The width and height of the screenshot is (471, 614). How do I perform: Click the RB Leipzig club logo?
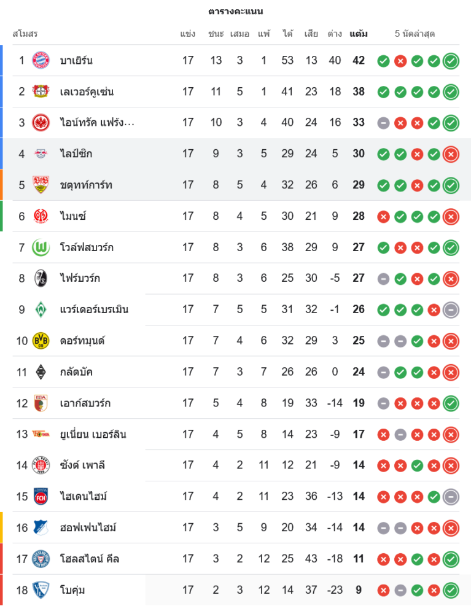pos(41,153)
